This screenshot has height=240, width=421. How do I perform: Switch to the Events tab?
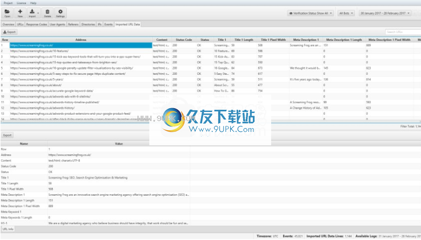[x=108, y=24]
